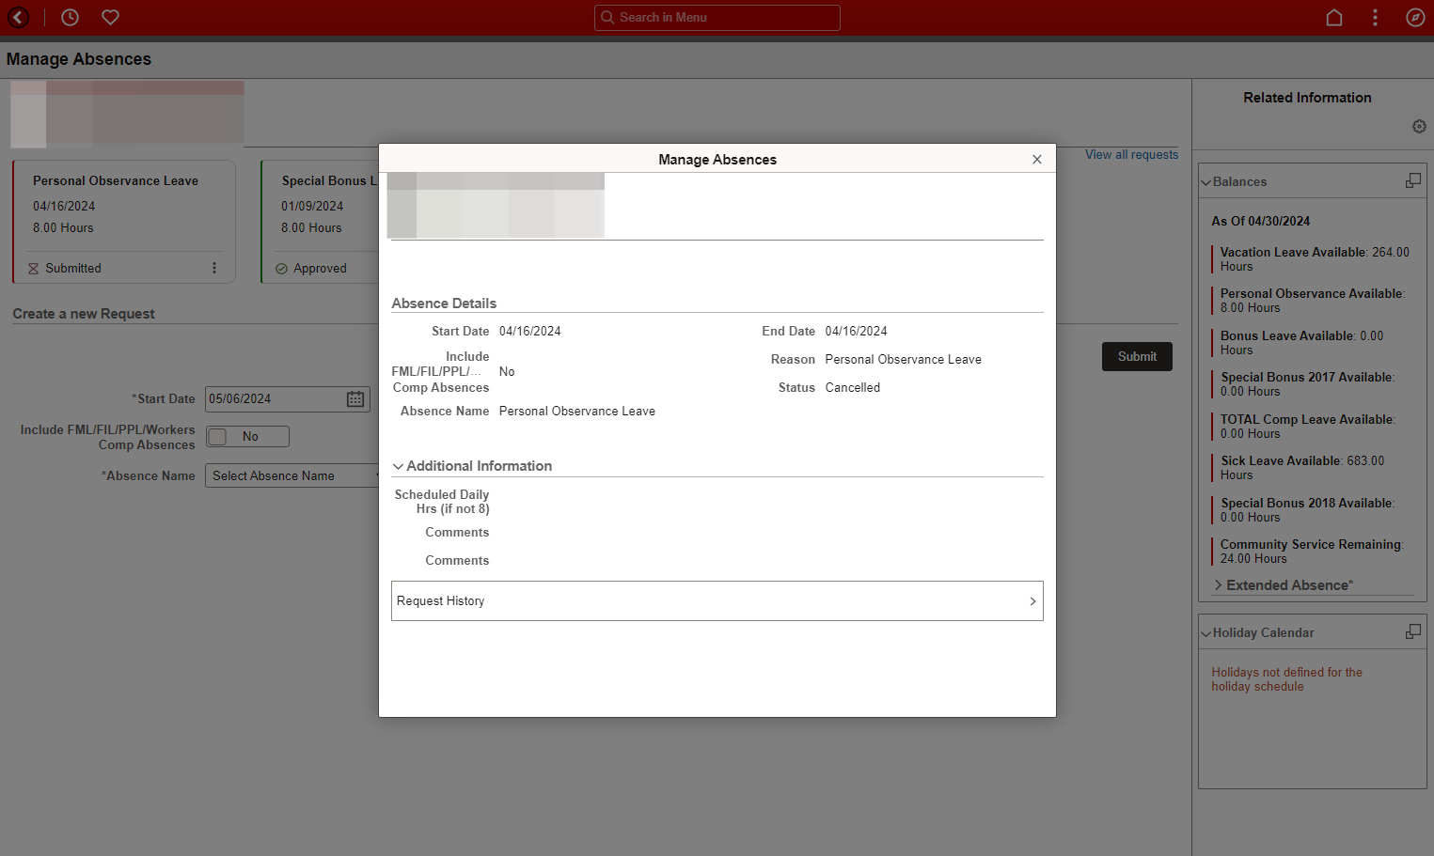This screenshot has width=1434, height=856.
Task: Click 'Special Bonus 2017 Available' balance text
Action: 1308,384
